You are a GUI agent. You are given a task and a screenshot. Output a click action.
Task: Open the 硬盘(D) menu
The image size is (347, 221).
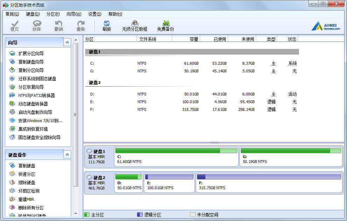pyautogui.click(x=33, y=14)
